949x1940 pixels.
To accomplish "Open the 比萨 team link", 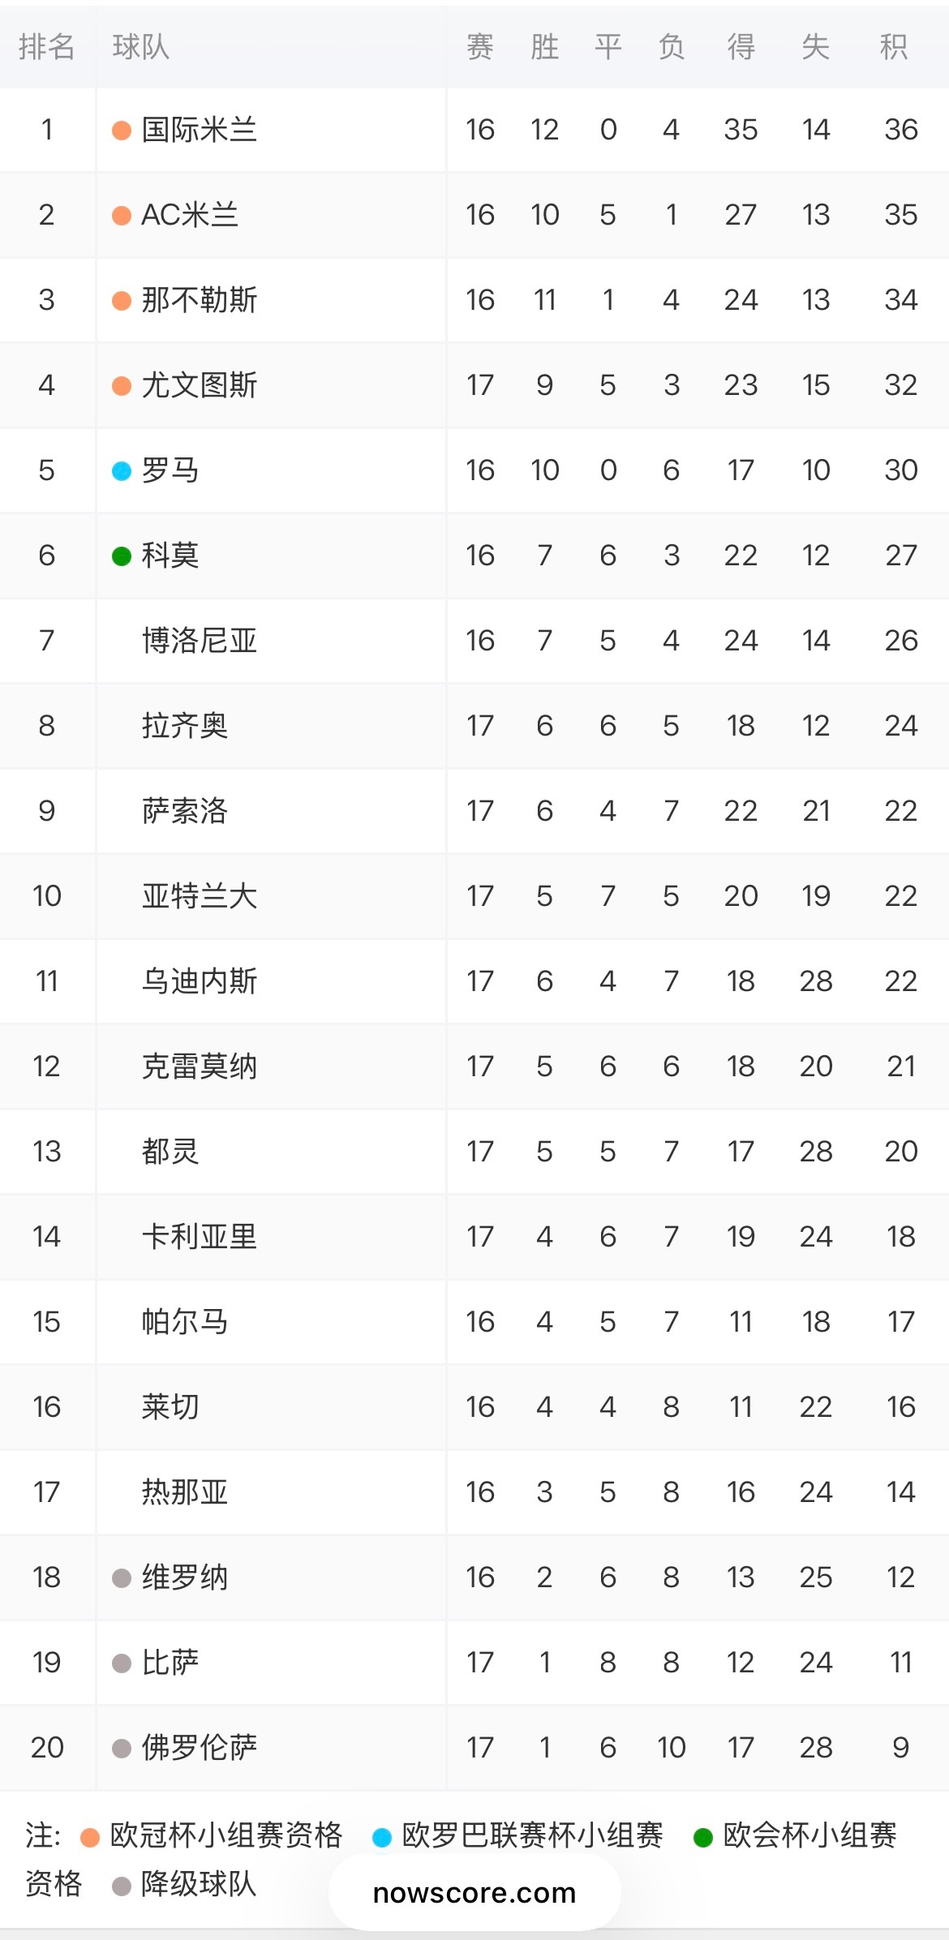I will tap(170, 1663).
